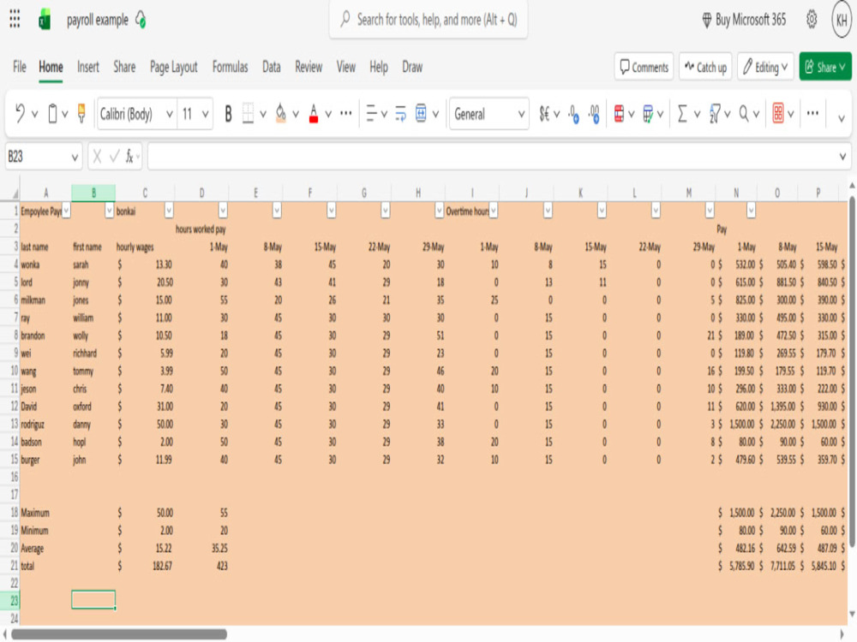Click the Format as Table icon
The height and width of the screenshot is (642, 857).
tap(648, 114)
